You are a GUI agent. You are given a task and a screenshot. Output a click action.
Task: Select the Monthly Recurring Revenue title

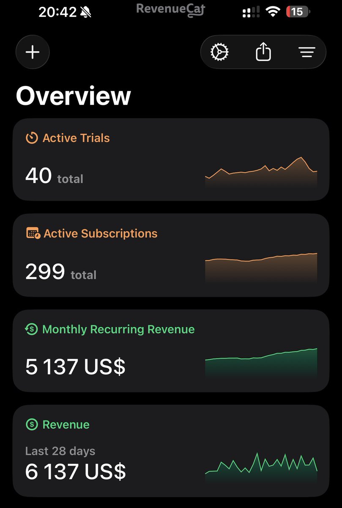pyautogui.click(x=118, y=329)
